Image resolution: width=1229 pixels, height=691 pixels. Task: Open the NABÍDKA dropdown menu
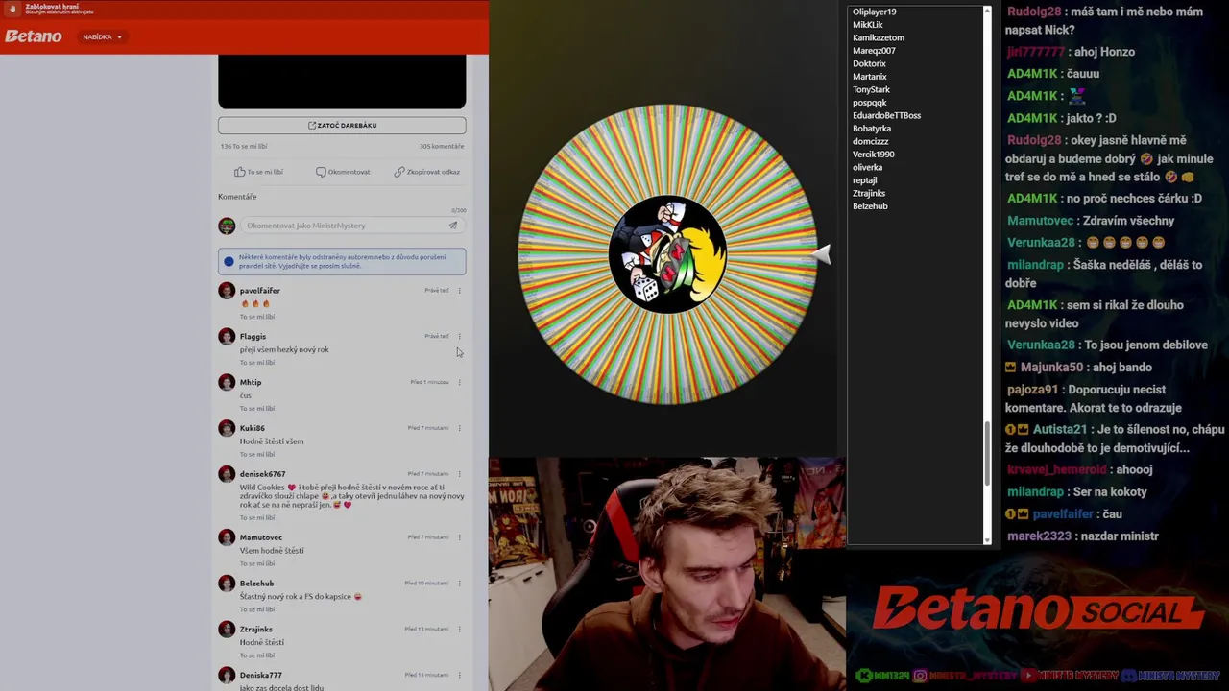[102, 36]
